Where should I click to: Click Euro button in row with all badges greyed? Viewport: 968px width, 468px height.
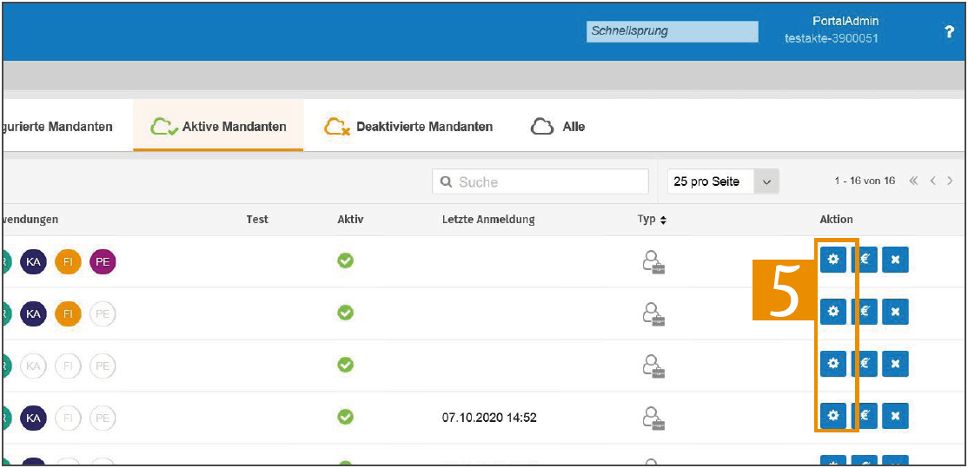865,364
